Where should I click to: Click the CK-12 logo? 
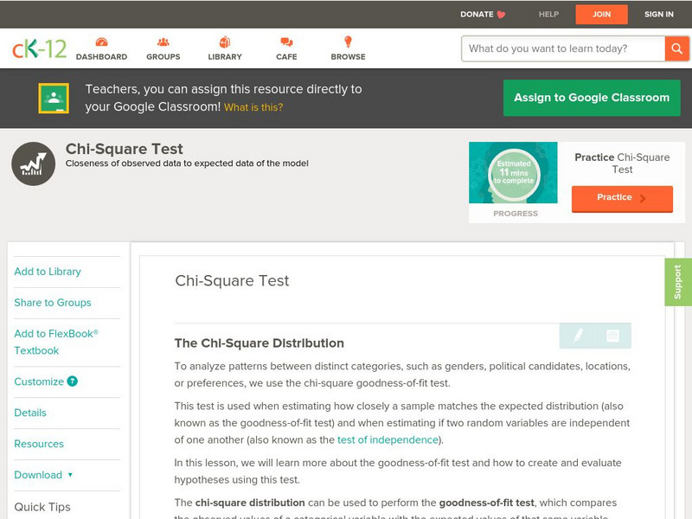pos(39,48)
